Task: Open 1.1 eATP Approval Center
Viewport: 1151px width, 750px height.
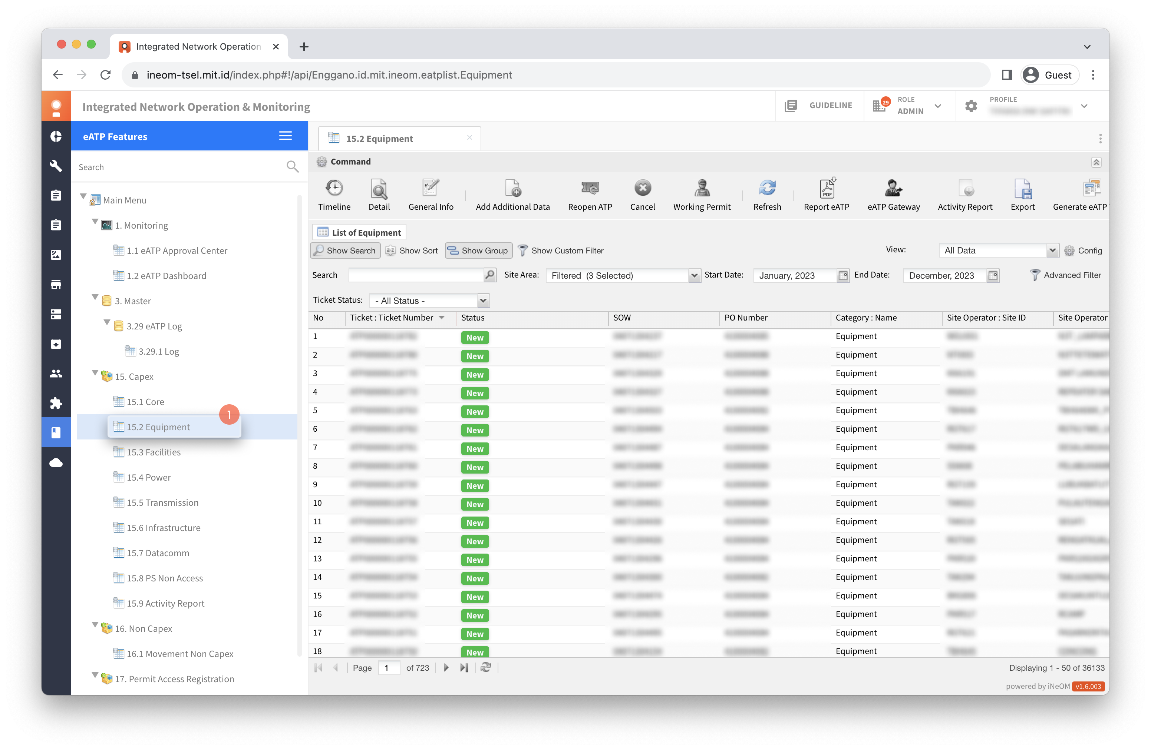Action: pos(177,250)
